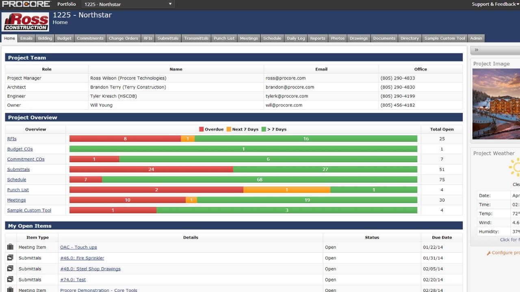Click the red Overdue legend swatch

[x=201, y=129]
